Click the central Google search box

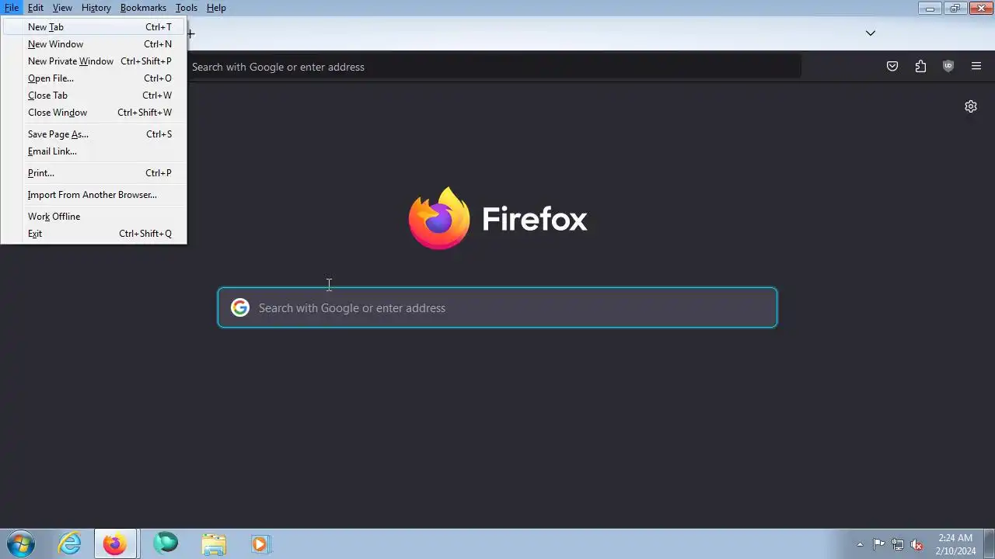pos(497,307)
